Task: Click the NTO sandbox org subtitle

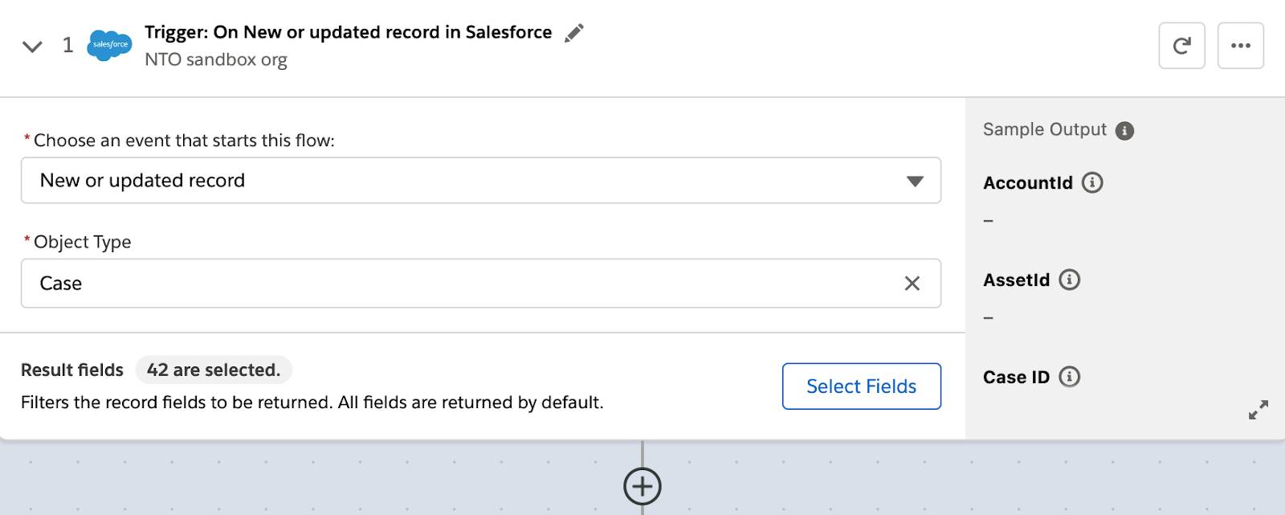Action: tap(215, 59)
